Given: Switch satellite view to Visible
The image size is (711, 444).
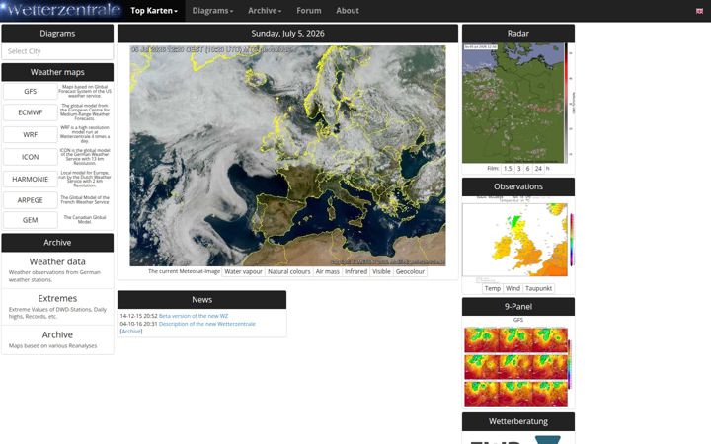Looking at the screenshot, I should (x=381, y=271).
